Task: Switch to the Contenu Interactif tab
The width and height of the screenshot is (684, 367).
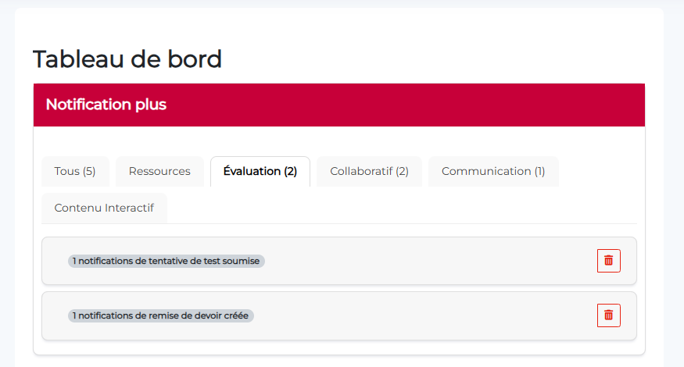Action: tap(104, 208)
